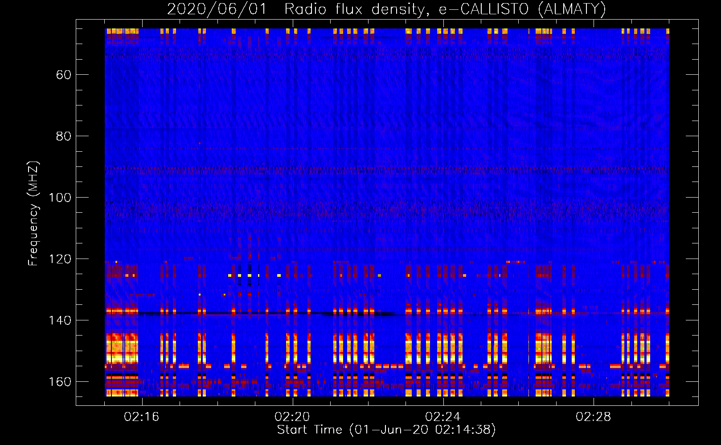Click the 02:16 time tick label
The width and height of the screenshot is (721, 445).
tap(142, 417)
